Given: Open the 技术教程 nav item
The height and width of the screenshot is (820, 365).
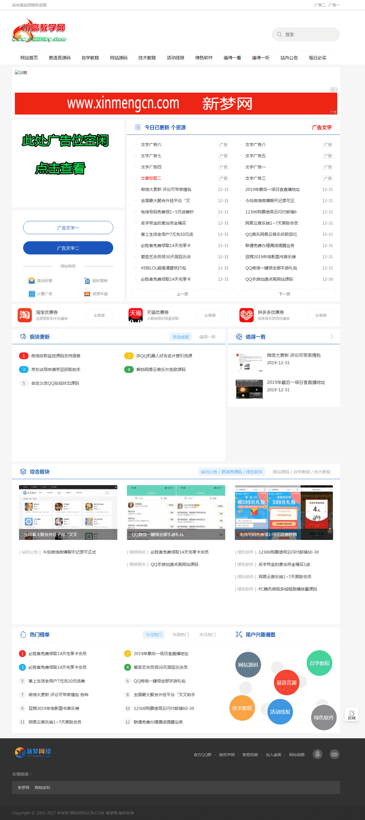Looking at the screenshot, I should point(147,58).
